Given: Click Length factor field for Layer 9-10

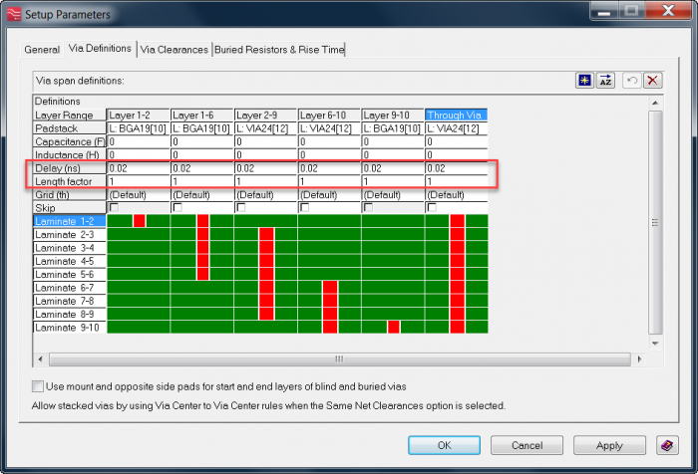Looking at the screenshot, I should pos(393,181).
